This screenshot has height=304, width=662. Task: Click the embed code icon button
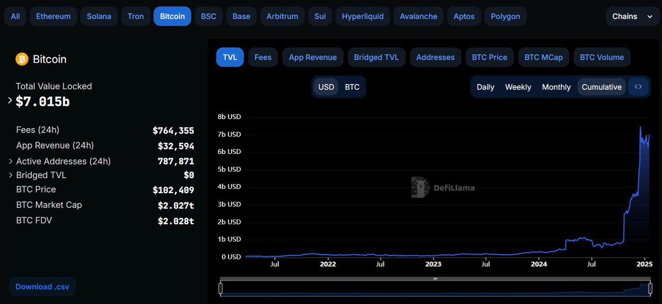[x=638, y=87]
